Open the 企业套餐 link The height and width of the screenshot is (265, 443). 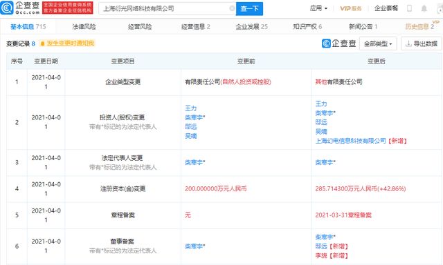coord(386,8)
